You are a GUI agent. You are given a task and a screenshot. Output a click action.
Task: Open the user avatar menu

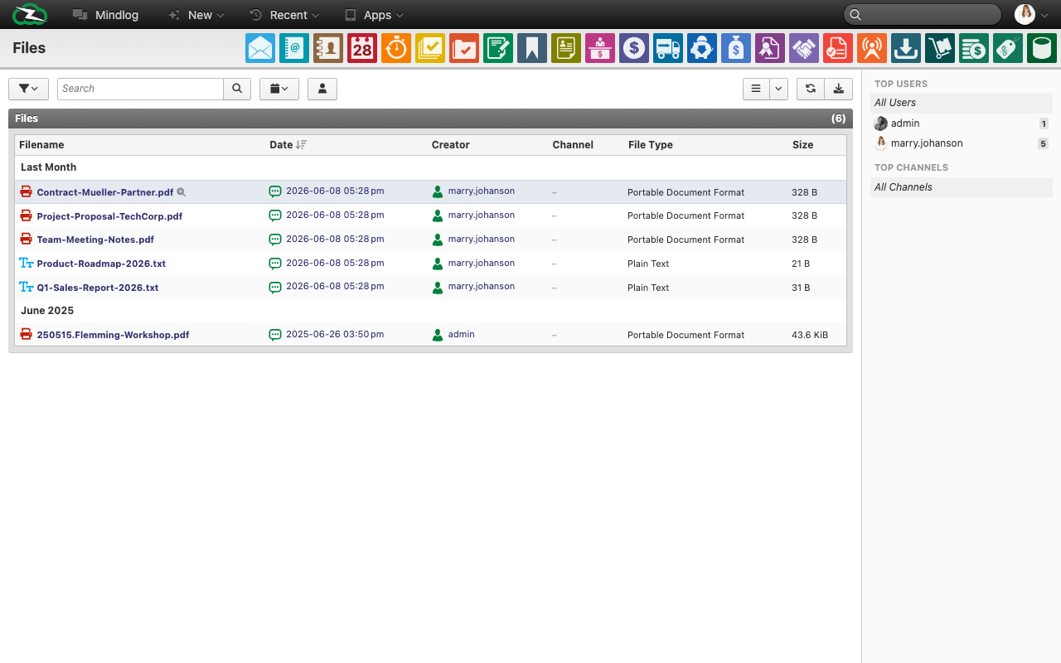tap(1032, 15)
